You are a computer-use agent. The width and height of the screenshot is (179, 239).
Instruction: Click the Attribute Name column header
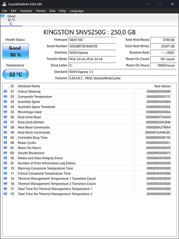coord(29,86)
